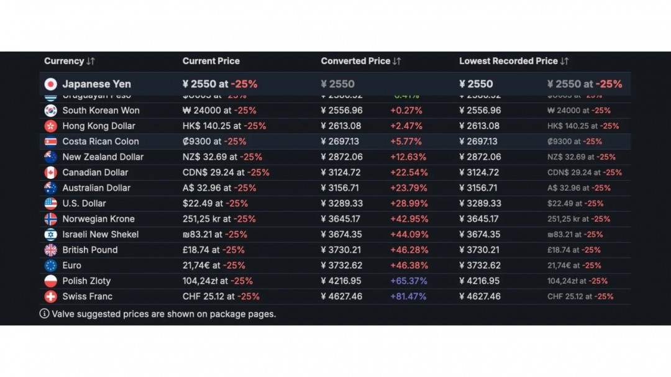Click the British flag icon
The height and width of the screenshot is (377, 671).
(51, 250)
